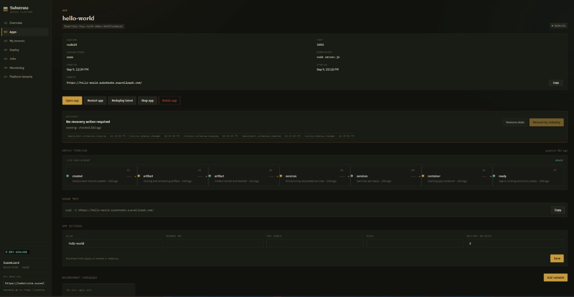
Task: Click the Memory MB input field
Action: coord(214,243)
